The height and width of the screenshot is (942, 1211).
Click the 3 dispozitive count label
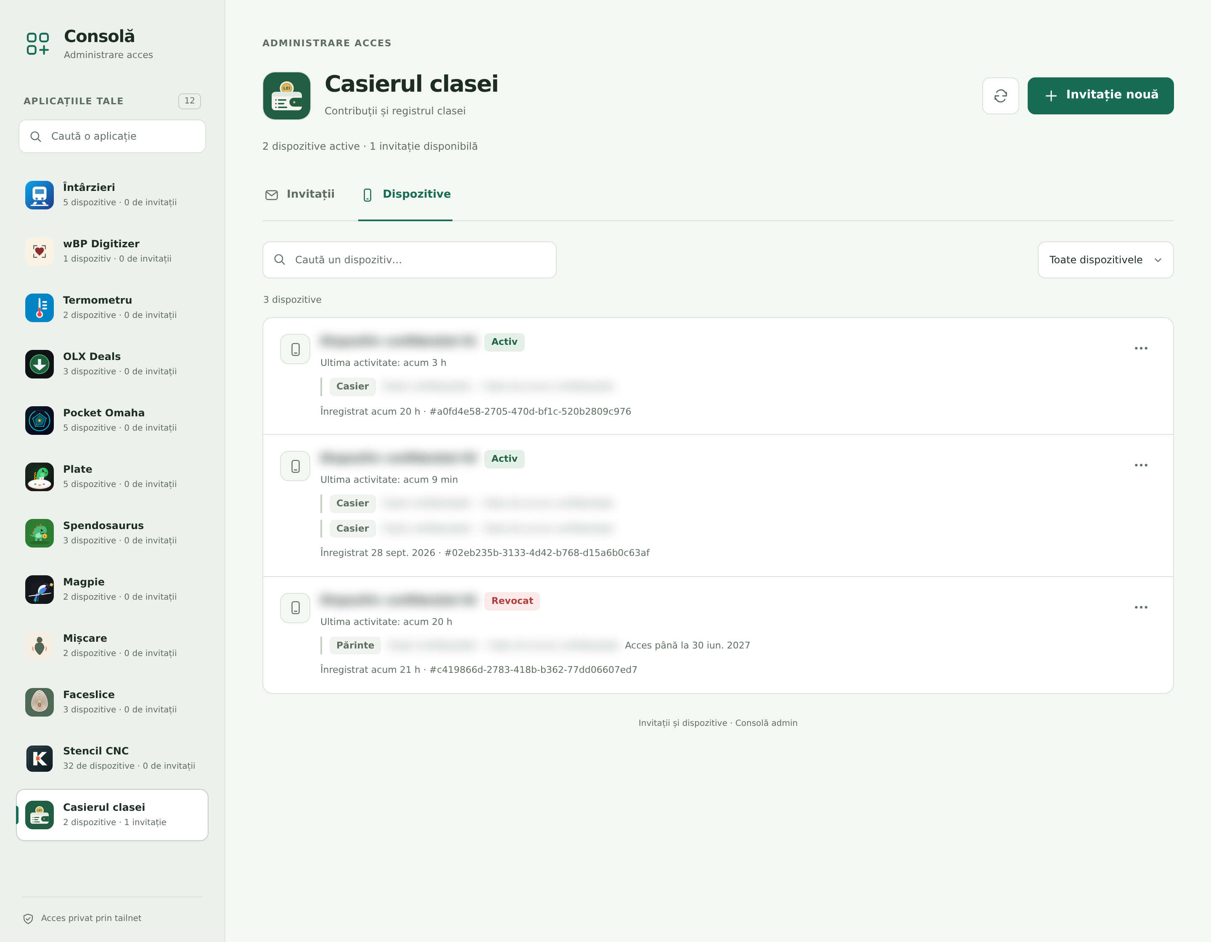[x=292, y=300]
